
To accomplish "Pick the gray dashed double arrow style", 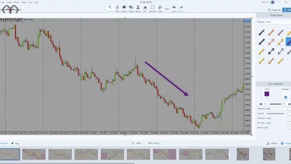I will [281, 51].
